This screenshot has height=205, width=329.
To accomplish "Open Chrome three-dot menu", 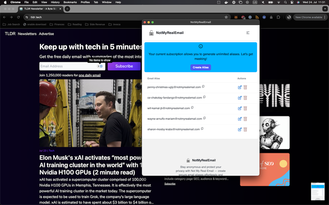I will (325, 17).
